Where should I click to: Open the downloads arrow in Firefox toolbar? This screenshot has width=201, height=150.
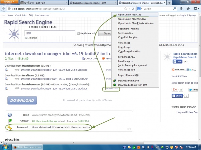(x=181, y=9)
